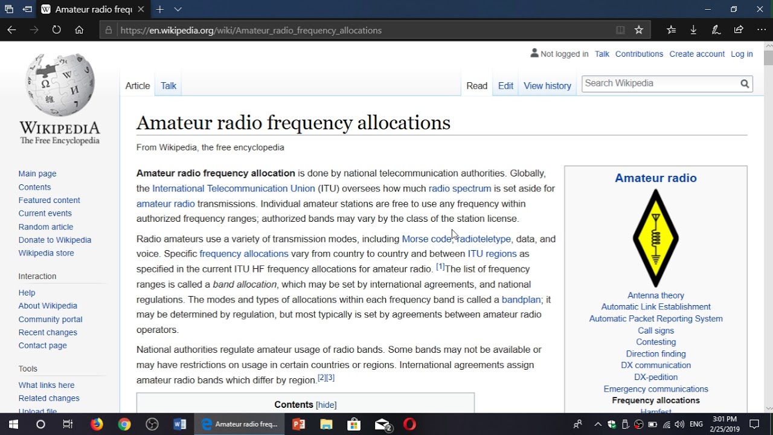Switch to the Article tab
The width and height of the screenshot is (773, 435).
(138, 86)
